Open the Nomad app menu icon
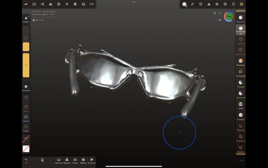Image resolution: width=268 pixels, height=168 pixels. 26,4
